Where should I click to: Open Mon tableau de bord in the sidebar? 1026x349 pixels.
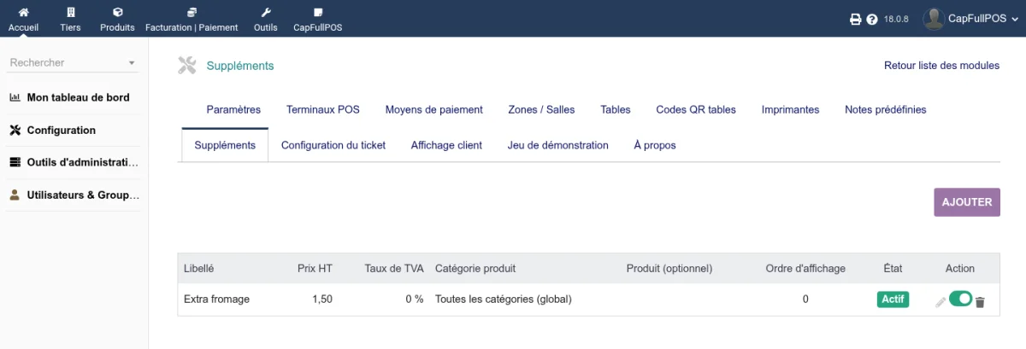(78, 97)
